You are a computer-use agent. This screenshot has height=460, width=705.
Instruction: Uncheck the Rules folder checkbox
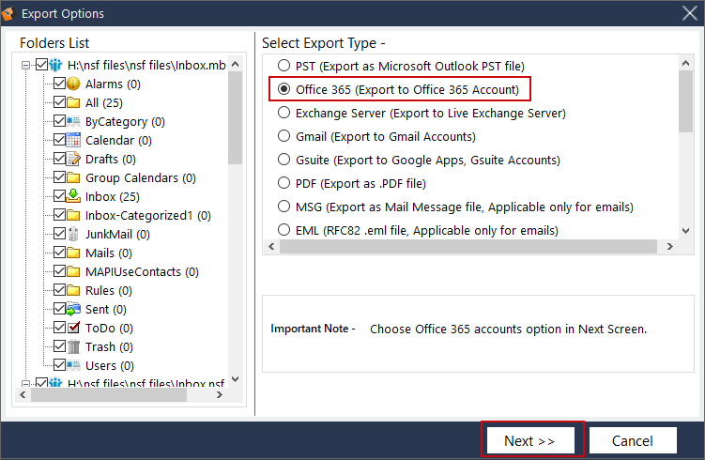tap(60, 290)
